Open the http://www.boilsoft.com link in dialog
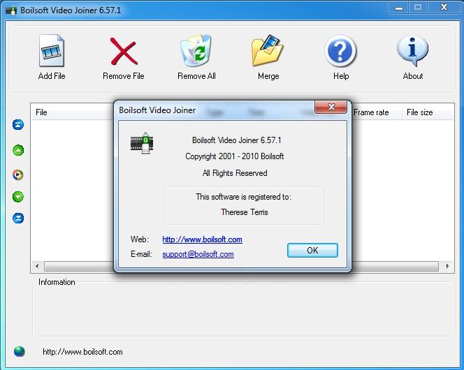464x370 pixels. pyautogui.click(x=202, y=239)
